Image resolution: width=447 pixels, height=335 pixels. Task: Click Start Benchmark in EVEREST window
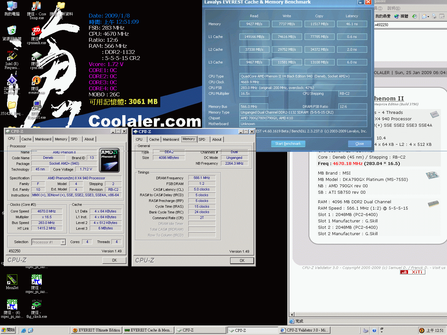288,144
